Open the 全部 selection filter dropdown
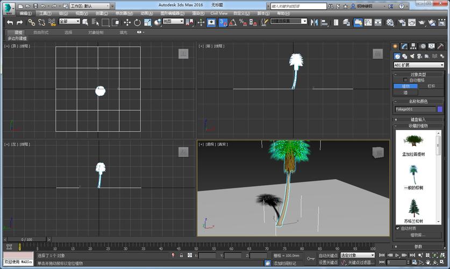 [69, 21]
